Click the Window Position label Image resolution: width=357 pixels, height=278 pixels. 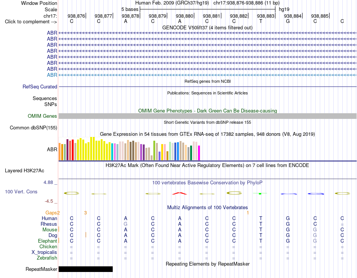pyautogui.click(x=39, y=3)
